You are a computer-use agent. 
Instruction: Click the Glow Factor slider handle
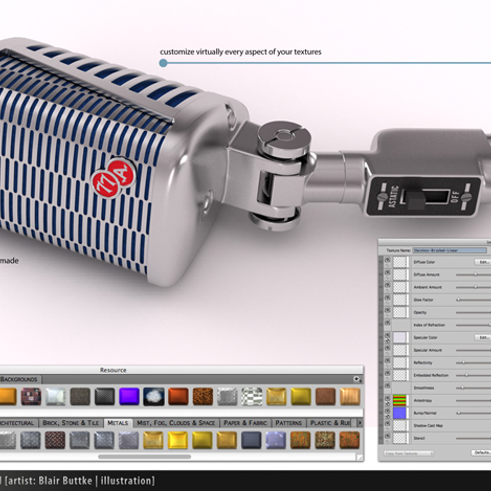[458, 300]
